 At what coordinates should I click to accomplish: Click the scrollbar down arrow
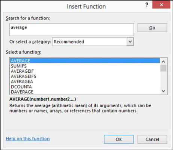pos(163,91)
